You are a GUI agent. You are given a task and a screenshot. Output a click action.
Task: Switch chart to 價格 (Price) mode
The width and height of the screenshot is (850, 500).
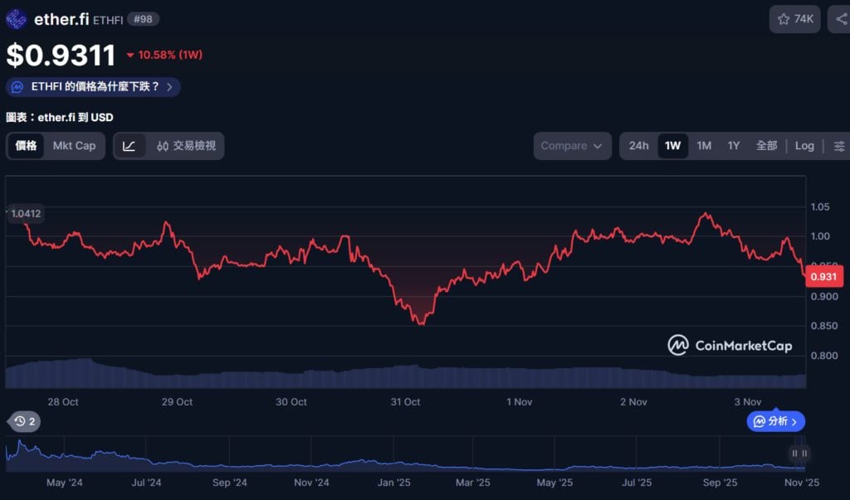point(27,146)
